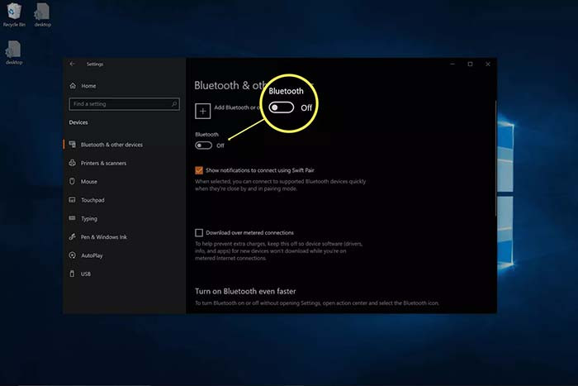Viewport: 578px width, 386px height.
Task: Open Printers & scanners settings
Action: [103, 163]
